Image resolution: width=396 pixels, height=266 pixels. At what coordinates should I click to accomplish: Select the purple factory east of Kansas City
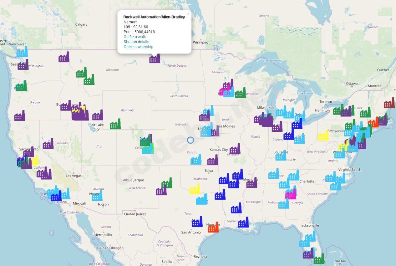tap(235, 150)
